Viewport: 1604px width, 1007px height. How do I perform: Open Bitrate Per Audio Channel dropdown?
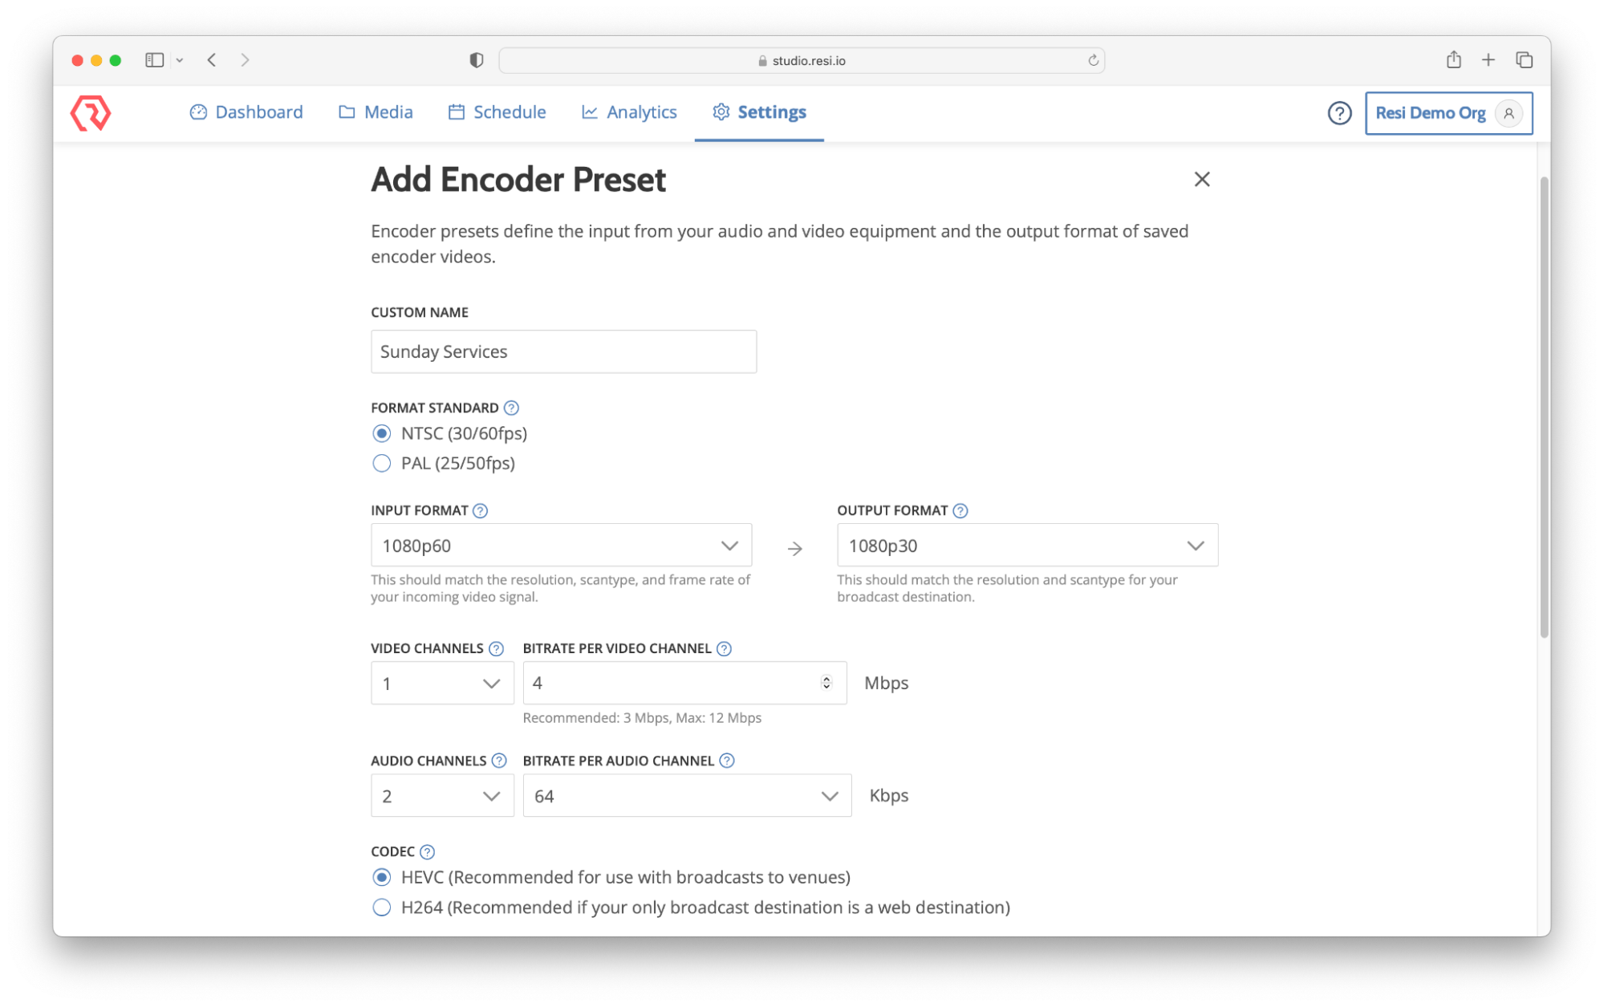(x=687, y=796)
